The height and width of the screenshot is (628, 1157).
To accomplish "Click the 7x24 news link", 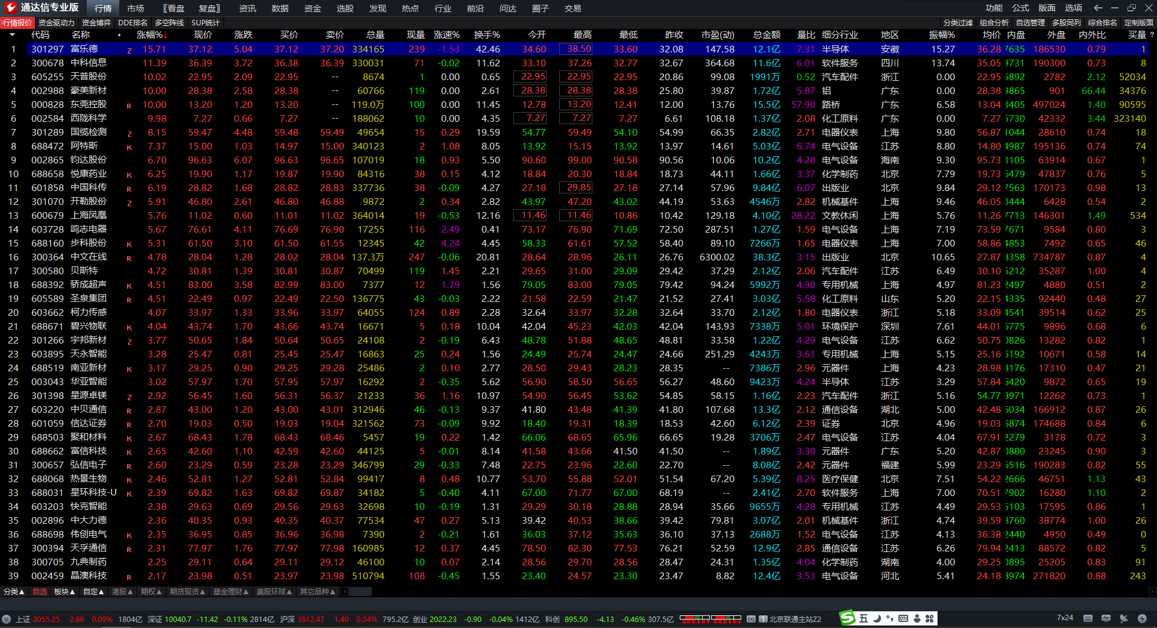I will pyautogui.click(x=1065, y=618).
